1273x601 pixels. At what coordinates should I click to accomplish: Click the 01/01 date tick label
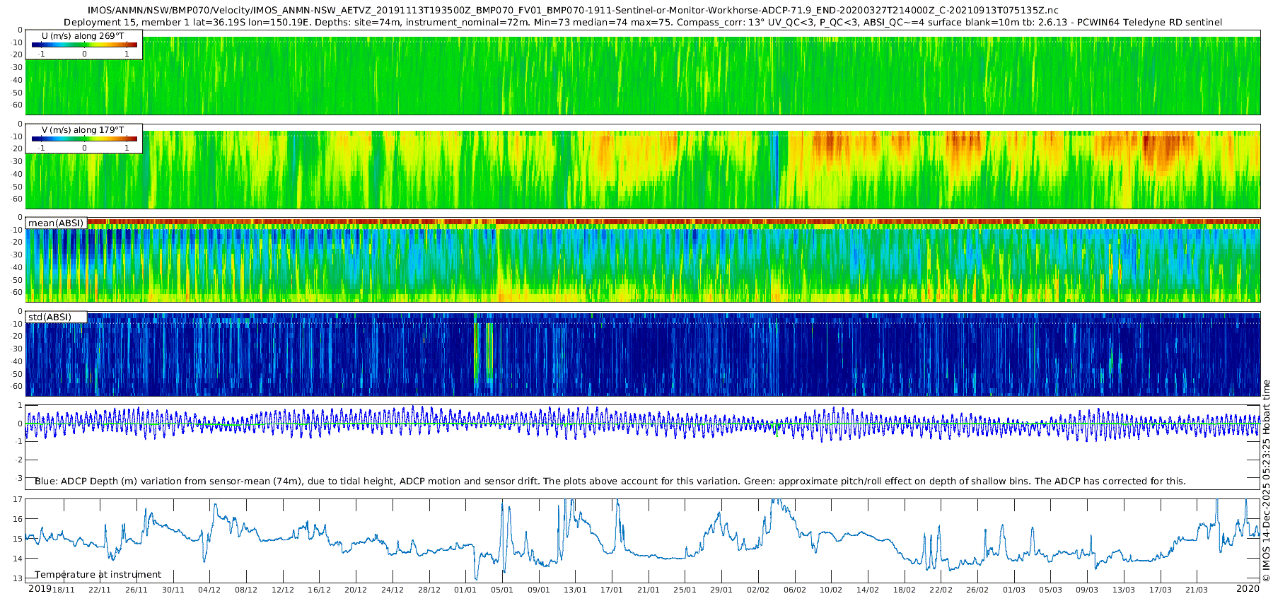[465, 590]
